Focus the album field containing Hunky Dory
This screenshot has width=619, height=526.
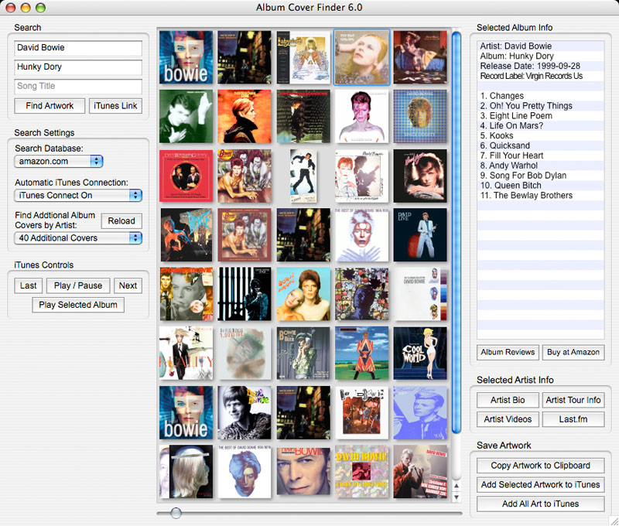click(78, 67)
